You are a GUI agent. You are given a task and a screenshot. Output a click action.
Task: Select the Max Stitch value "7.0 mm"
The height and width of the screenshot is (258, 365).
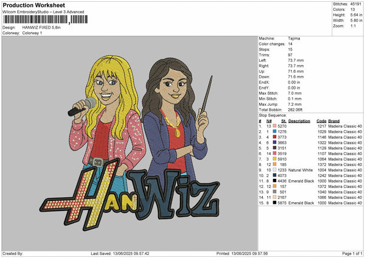point(294,93)
